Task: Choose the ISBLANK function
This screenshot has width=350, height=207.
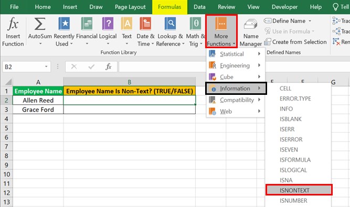Action: (x=298, y=119)
